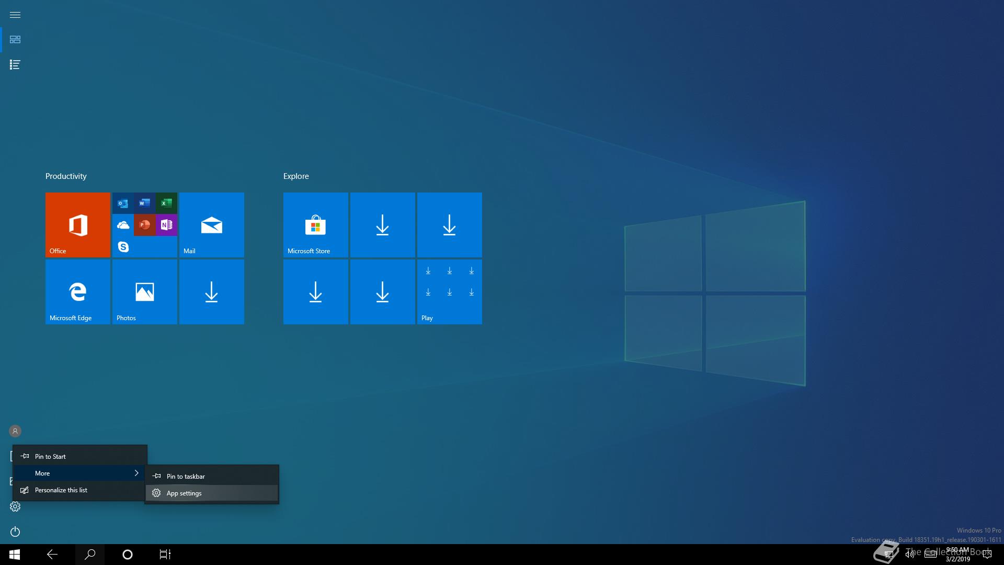Screen dimensions: 1004x565
Task: Choose Pin to taskbar
Action: pyautogui.click(x=212, y=476)
